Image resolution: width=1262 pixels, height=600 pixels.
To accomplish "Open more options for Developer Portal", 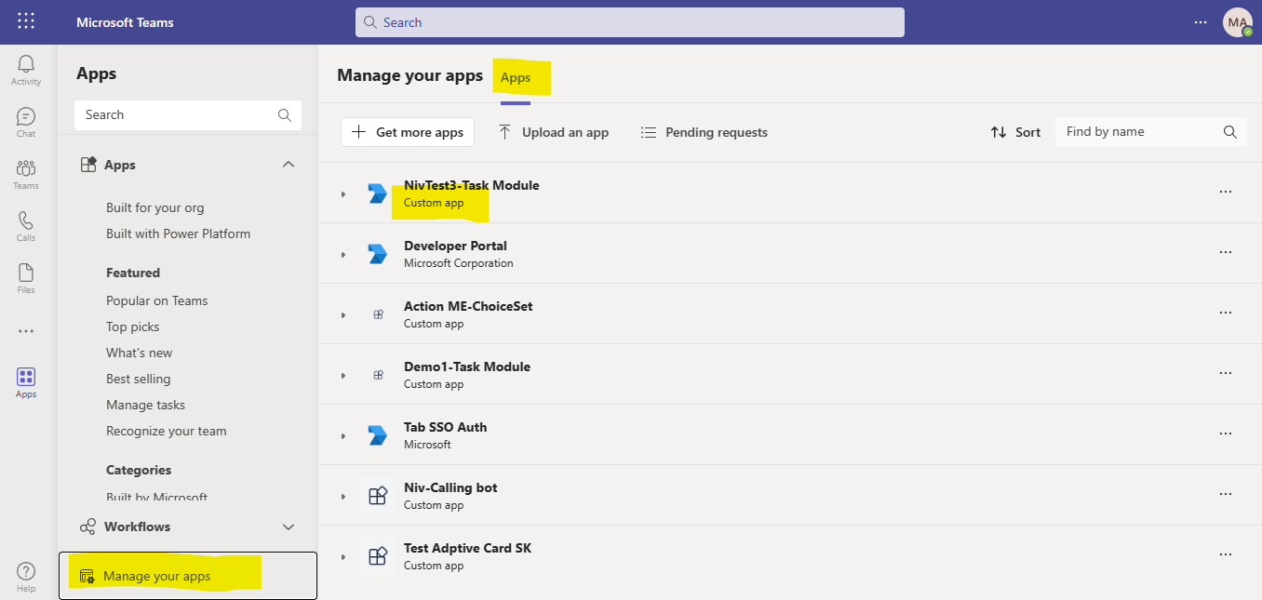I will coord(1226,251).
